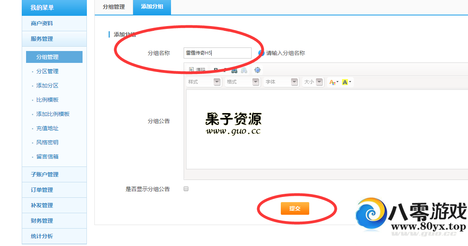Click the insert link icon

[235, 70]
